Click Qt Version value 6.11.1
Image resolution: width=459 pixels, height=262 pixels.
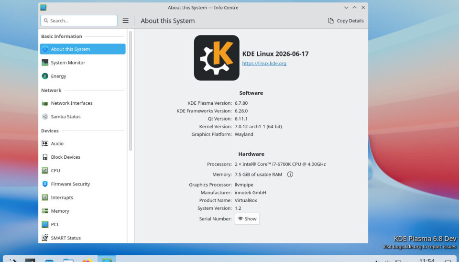(x=241, y=119)
